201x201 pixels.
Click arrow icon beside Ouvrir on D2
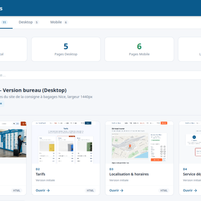tap(48, 190)
